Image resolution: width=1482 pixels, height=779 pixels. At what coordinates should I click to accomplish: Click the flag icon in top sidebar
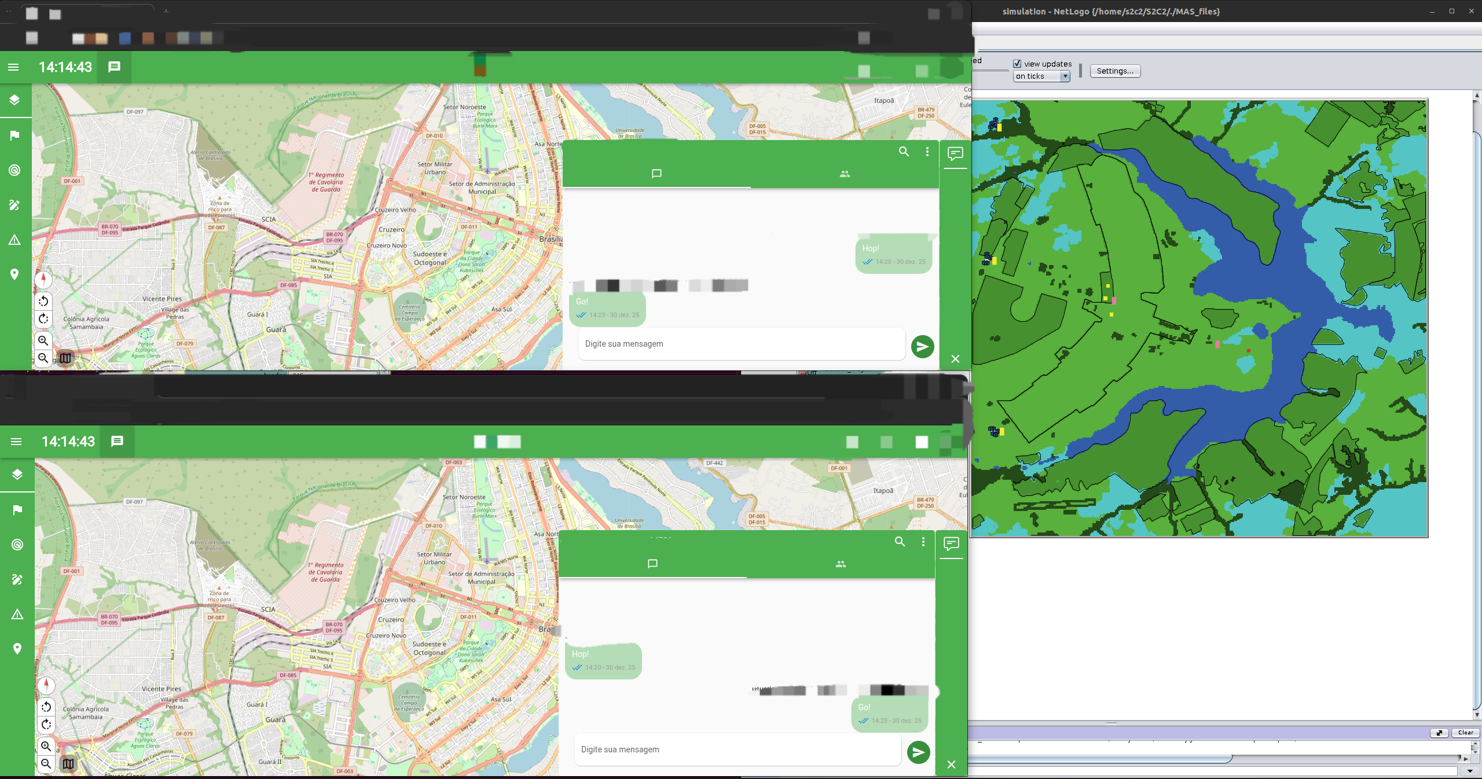(x=14, y=135)
